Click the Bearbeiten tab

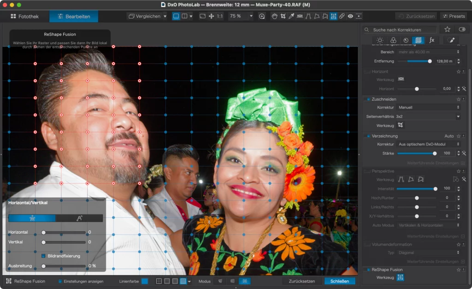click(x=74, y=16)
